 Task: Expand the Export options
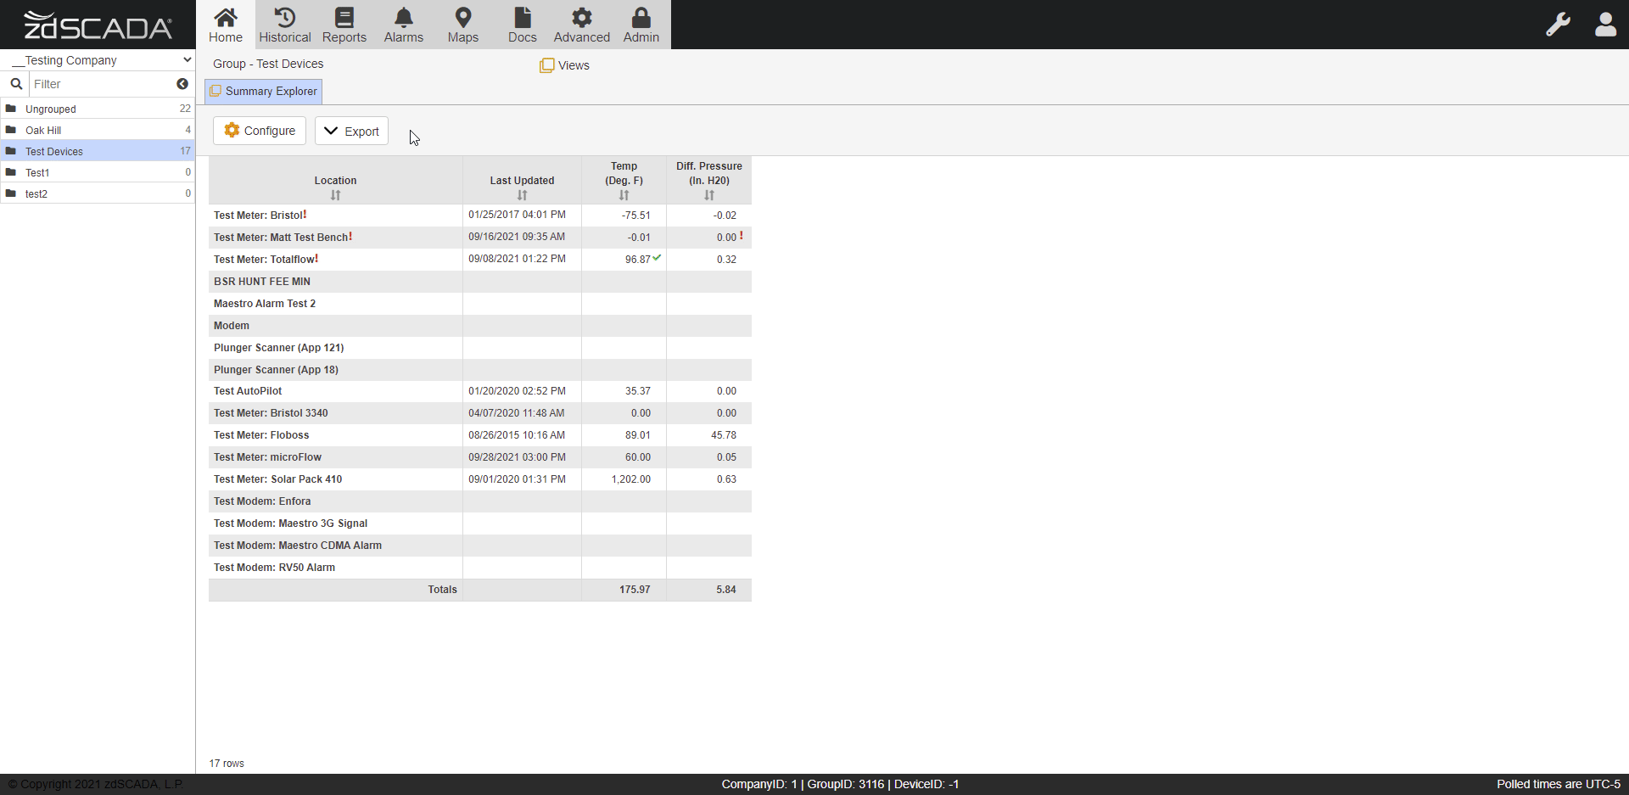350,131
